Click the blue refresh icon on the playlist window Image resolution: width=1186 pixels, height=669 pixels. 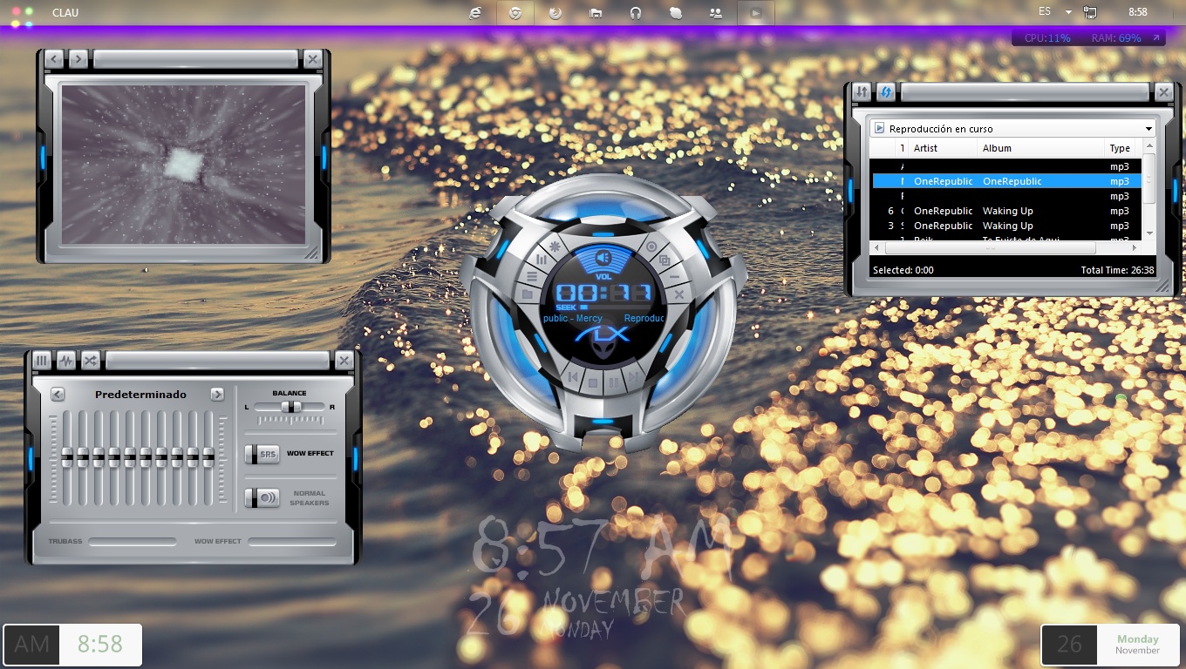click(x=886, y=91)
